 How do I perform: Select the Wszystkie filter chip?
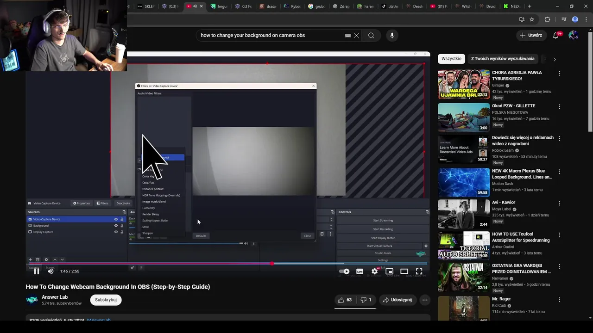click(451, 59)
